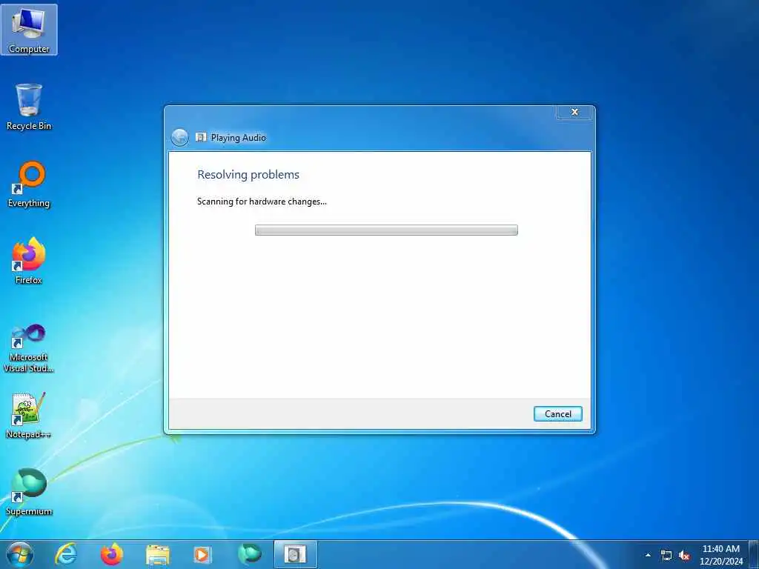Select the Supermium desktop shortcut

pos(29,492)
